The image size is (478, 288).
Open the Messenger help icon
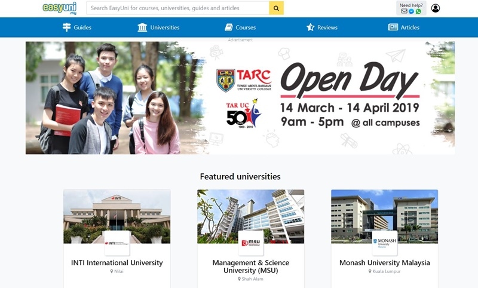(x=411, y=11)
